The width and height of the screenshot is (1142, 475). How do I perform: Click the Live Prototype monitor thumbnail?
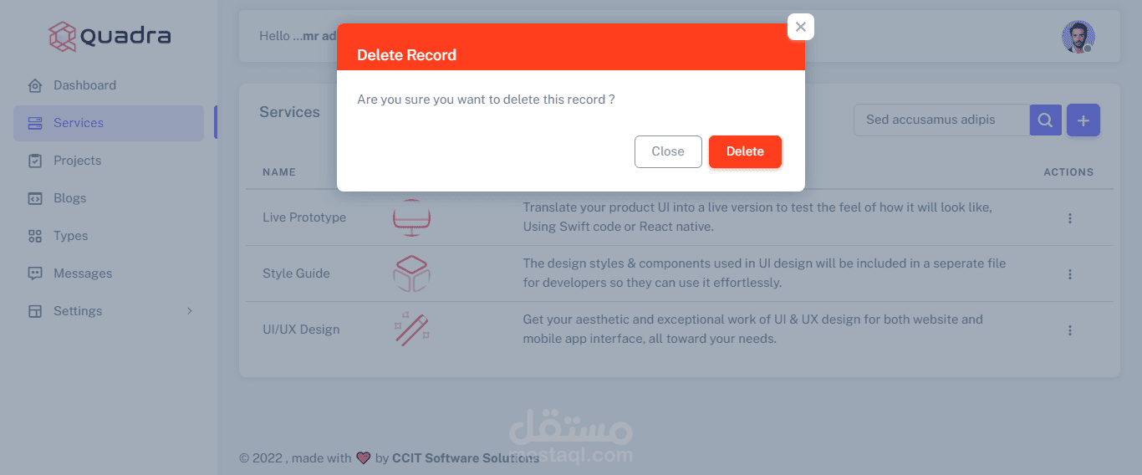click(x=411, y=218)
